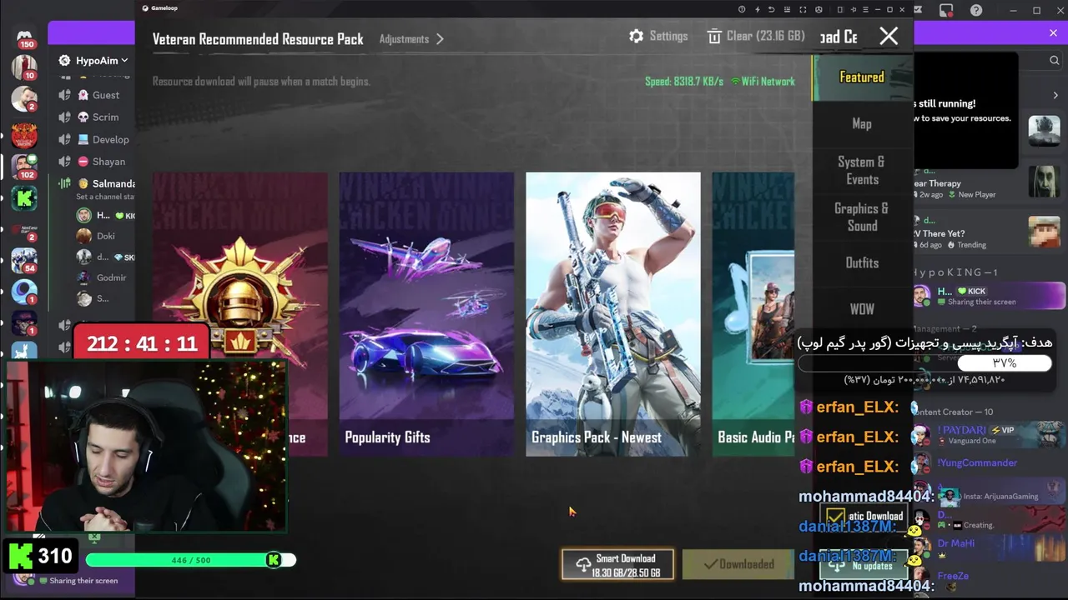This screenshot has width=1068, height=600.
Task: Select user Doki in voice channel
Action: [x=104, y=236]
